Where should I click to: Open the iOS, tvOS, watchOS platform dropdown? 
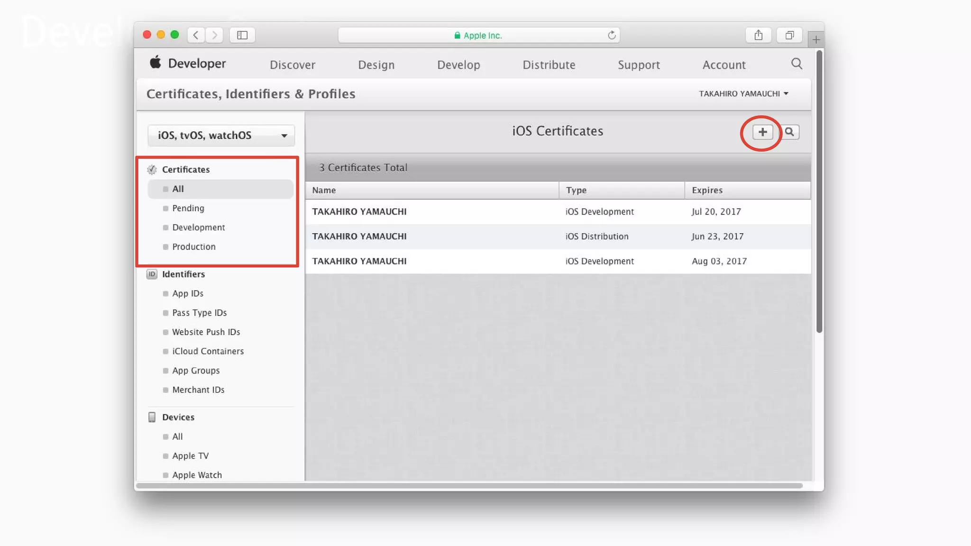[221, 136]
